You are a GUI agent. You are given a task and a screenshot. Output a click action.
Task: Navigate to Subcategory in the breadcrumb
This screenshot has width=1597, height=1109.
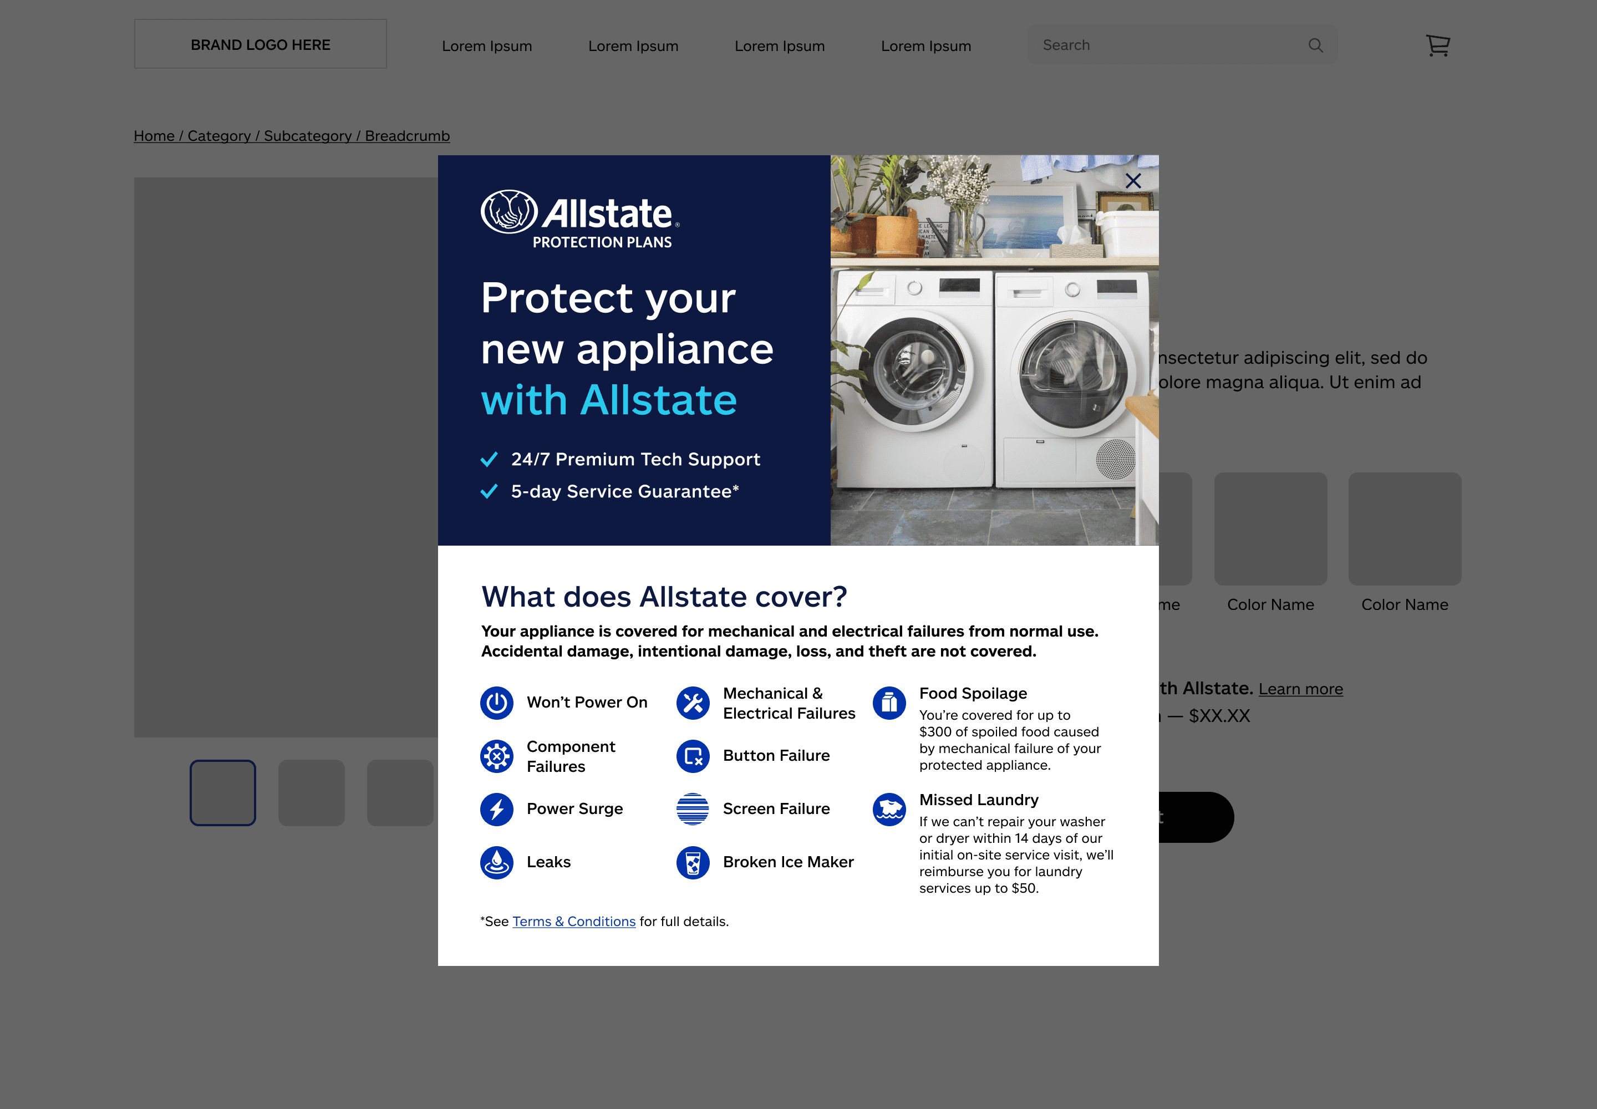(308, 135)
